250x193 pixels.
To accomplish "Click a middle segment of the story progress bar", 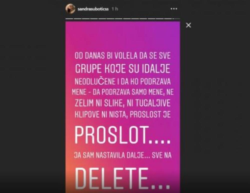I will click(x=119, y=19).
